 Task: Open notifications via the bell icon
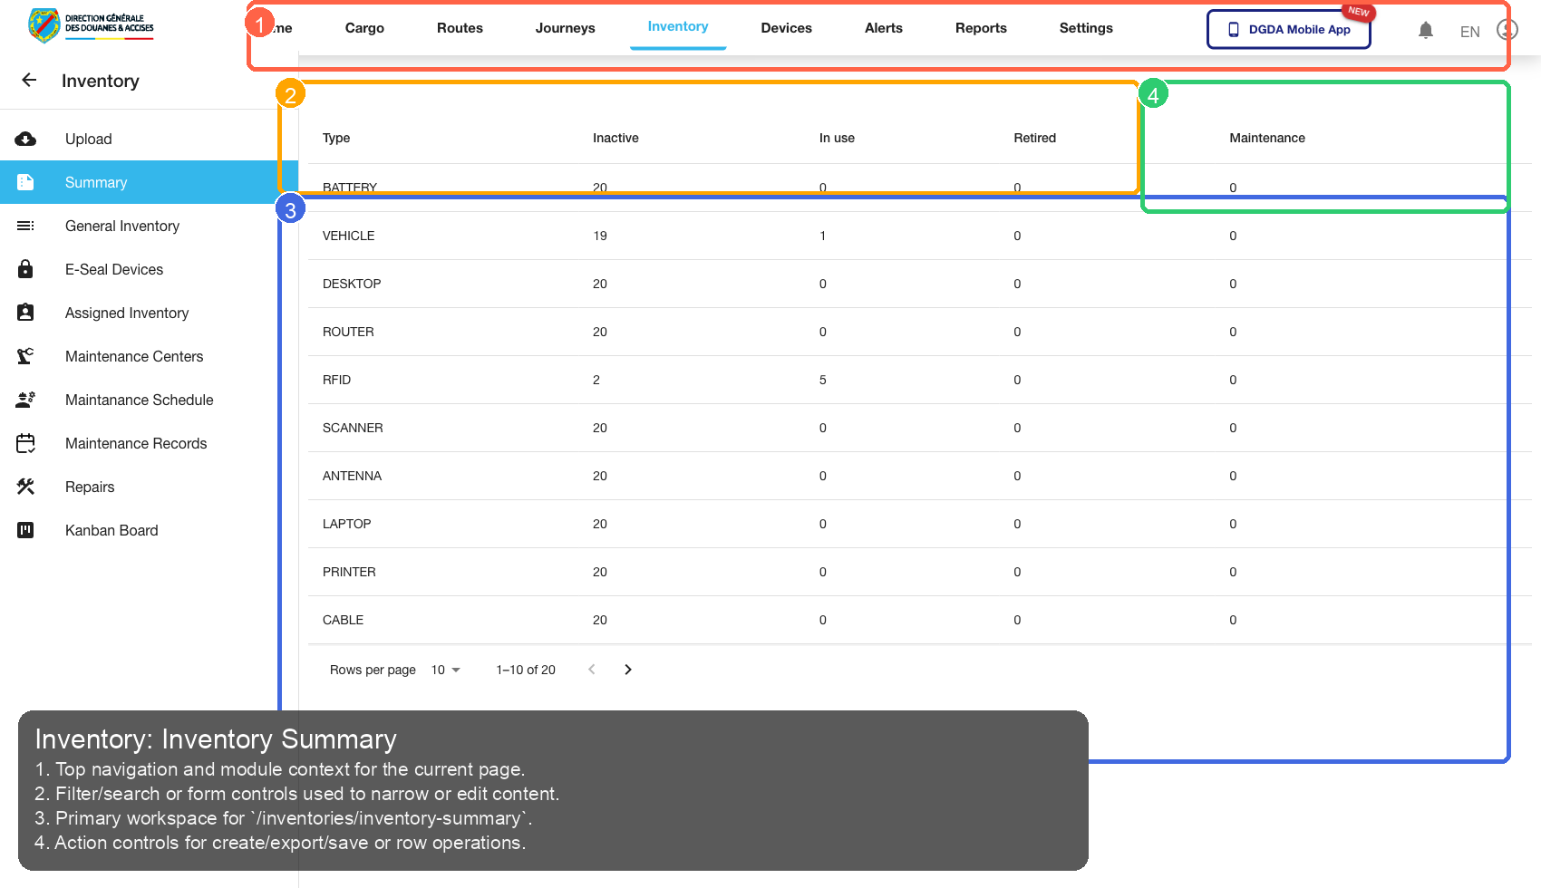point(1426,29)
